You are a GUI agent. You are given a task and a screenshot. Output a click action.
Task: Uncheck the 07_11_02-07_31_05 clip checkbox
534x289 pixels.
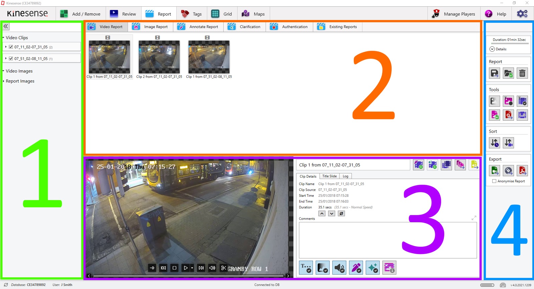(11, 47)
